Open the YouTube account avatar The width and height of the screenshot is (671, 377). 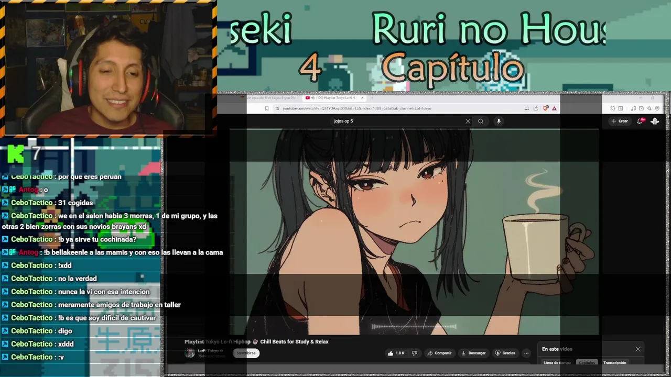[655, 121]
